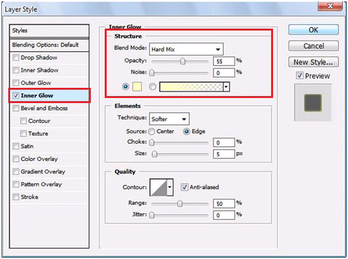Image resolution: width=348 pixels, height=259 pixels.
Task: Click the Size pixel input field
Action: tap(224, 154)
